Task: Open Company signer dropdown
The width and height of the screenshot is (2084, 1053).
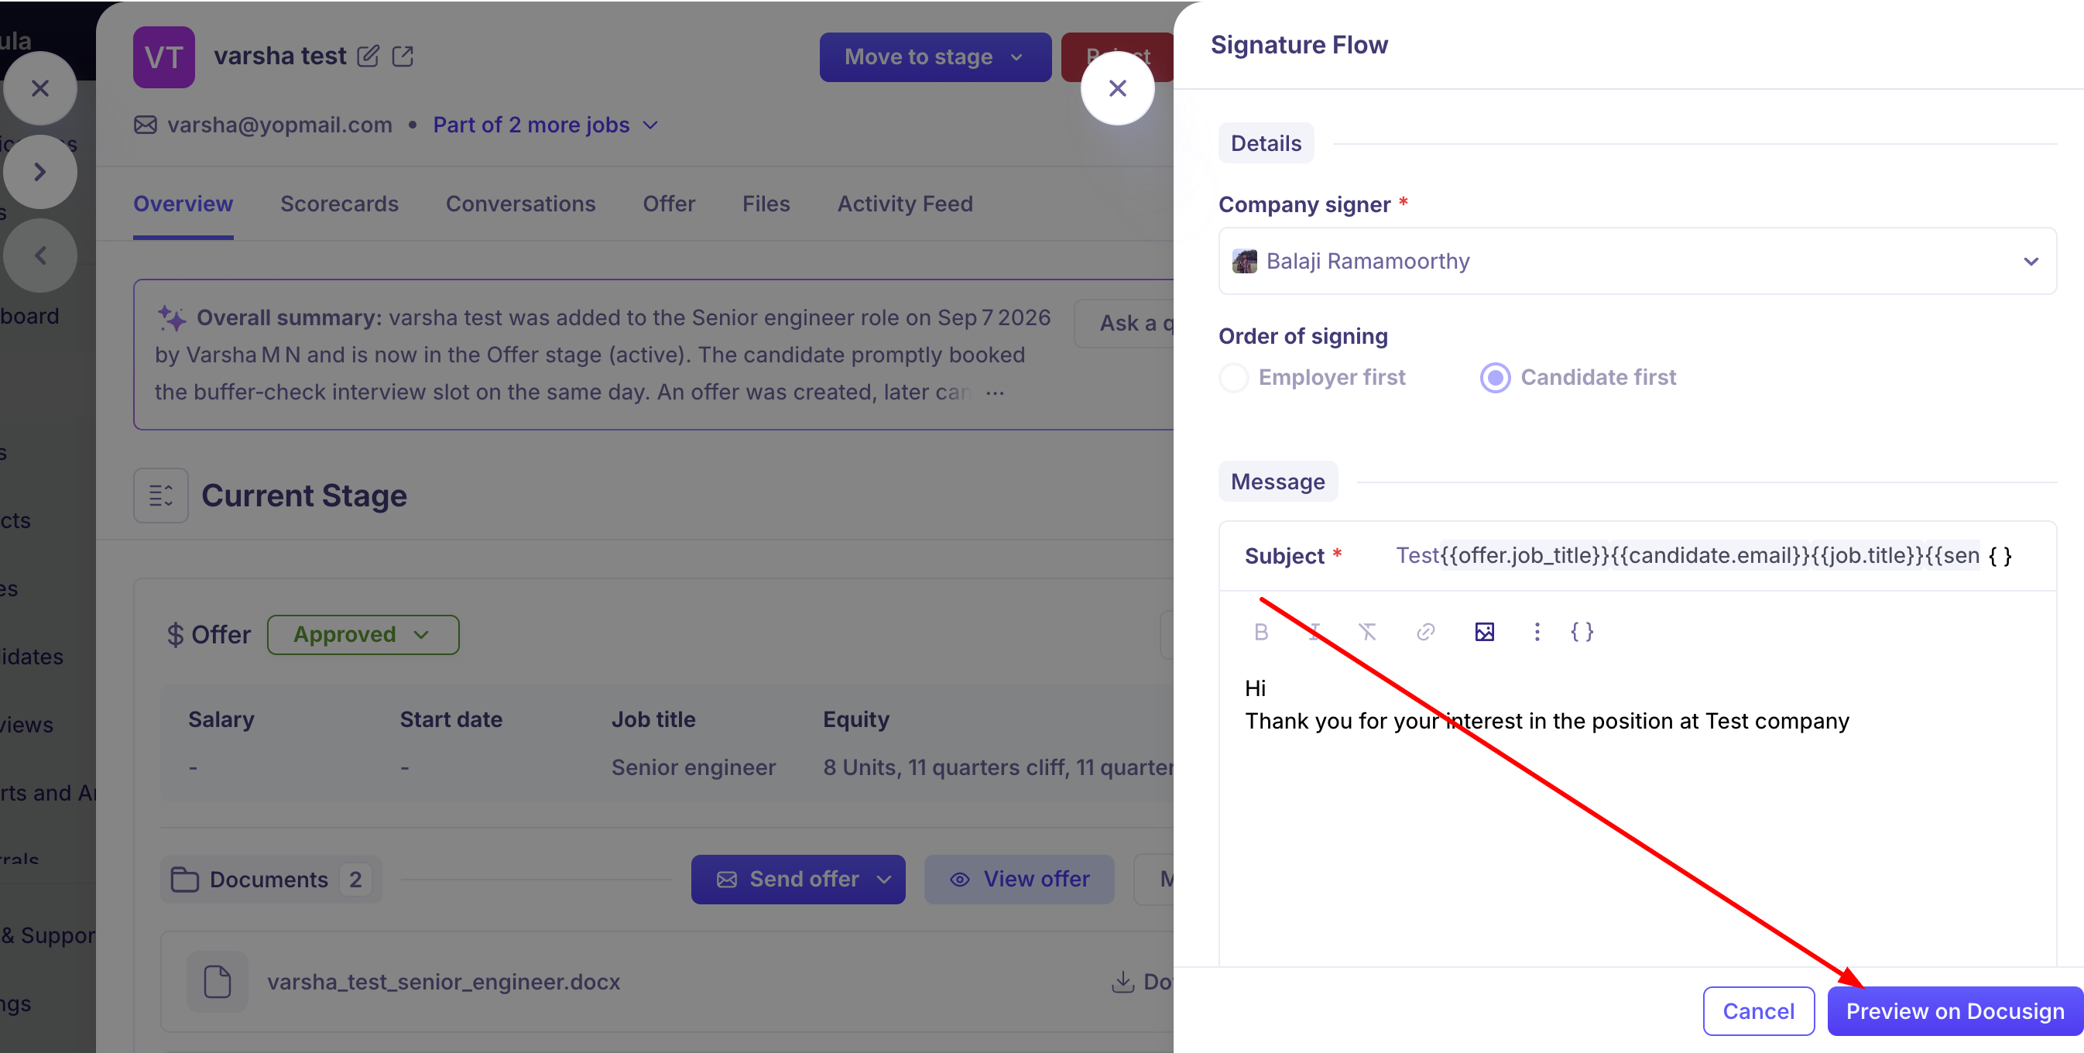Action: [1637, 262]
